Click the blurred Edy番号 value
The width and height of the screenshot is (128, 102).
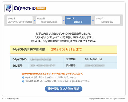pyautogui.click(x=43, y=66)
